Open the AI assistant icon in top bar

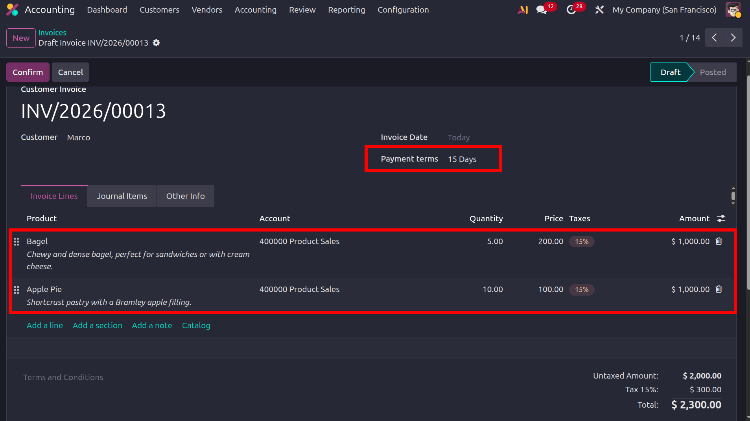523,10
